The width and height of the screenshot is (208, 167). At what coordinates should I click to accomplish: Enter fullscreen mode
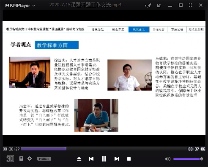tap(191, 5)
